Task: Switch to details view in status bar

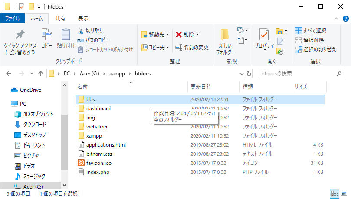Action: (335, 193)
